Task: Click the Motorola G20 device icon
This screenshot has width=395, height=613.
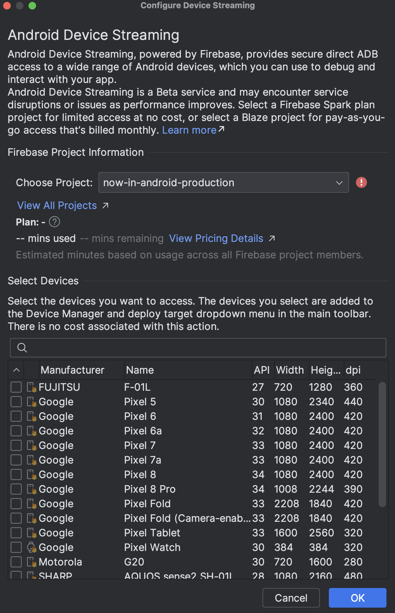Action: tap(31, 562)
